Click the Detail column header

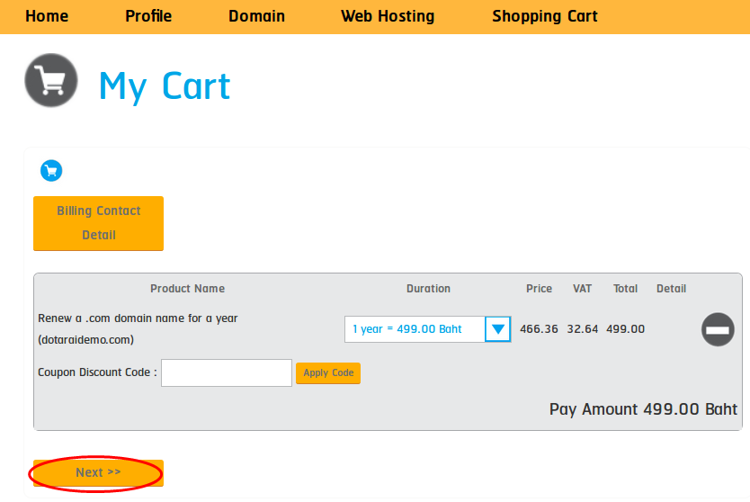pos(672,289)
